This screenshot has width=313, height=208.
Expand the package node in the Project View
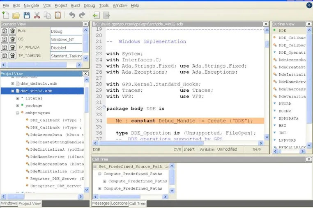pos(18,106)
